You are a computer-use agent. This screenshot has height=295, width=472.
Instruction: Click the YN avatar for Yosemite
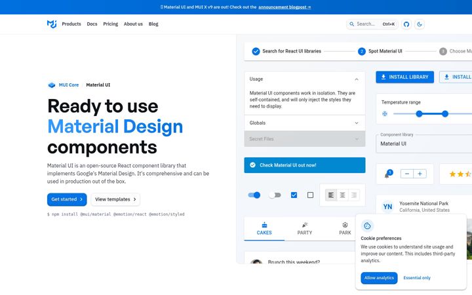tap(387, 206)
